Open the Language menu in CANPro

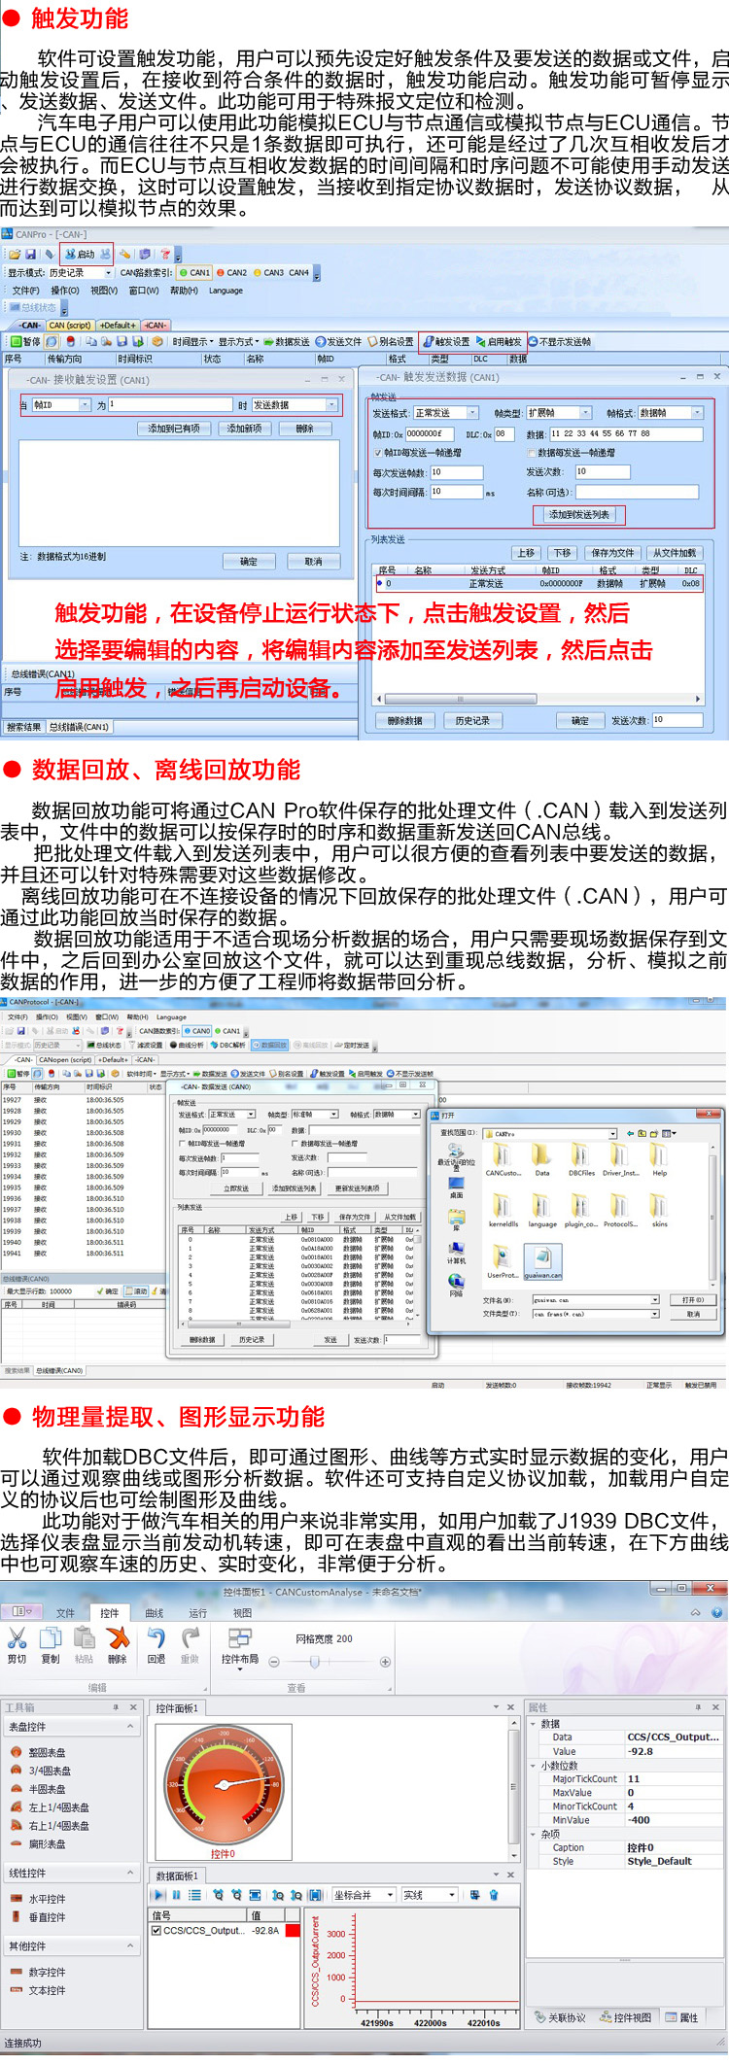coord(226,291)
